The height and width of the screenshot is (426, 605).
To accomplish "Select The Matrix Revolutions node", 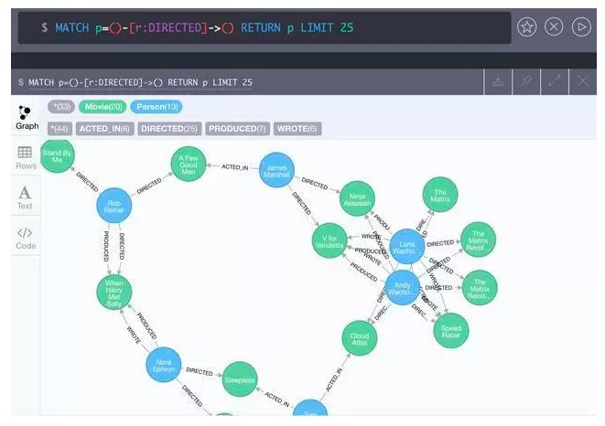I will coord(478,240).
